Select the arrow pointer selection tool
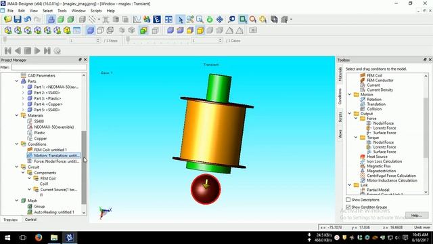 (x=181, y=20)
